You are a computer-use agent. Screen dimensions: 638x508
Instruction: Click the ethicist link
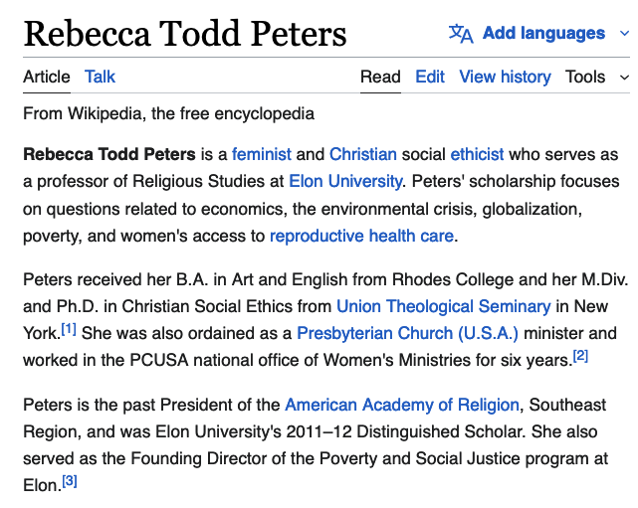pos(477,154)
